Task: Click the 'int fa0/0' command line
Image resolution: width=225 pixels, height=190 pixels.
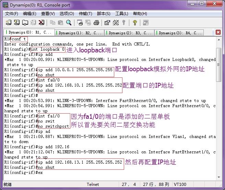Action: click(49, 80)
